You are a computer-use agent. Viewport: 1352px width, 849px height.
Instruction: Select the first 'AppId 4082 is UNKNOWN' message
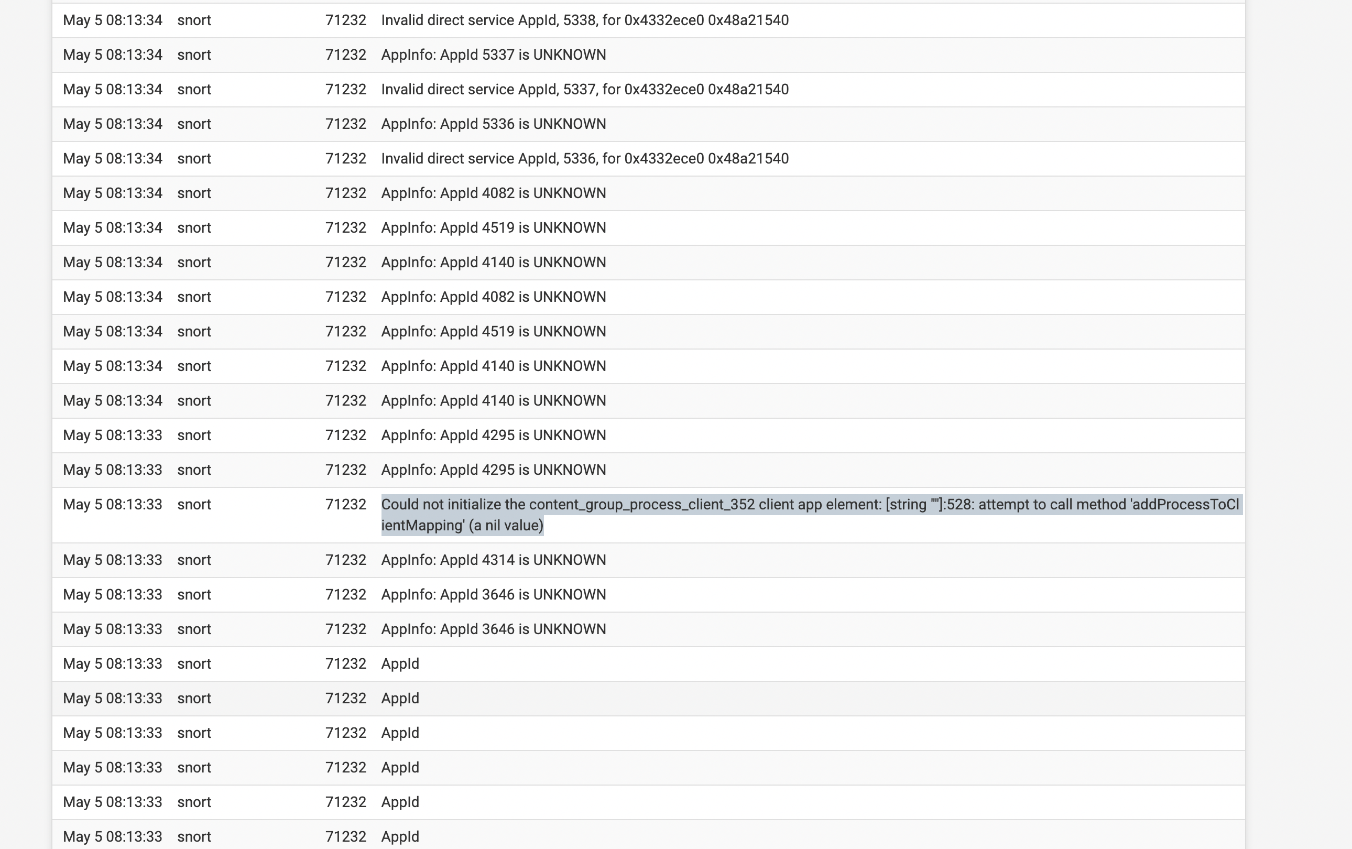493,193
